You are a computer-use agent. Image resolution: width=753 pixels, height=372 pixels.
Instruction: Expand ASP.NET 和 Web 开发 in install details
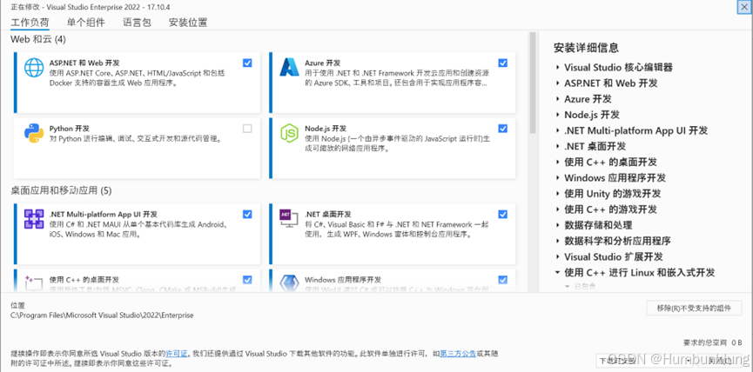click(x=557, y=83)
